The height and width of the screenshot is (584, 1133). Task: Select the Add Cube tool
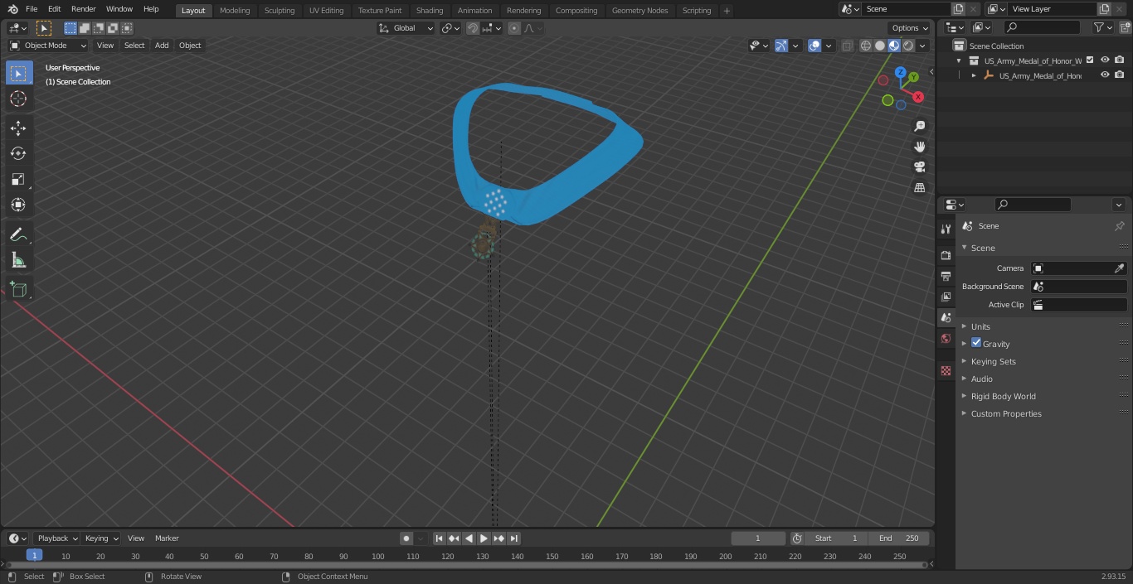click(18, 290)
